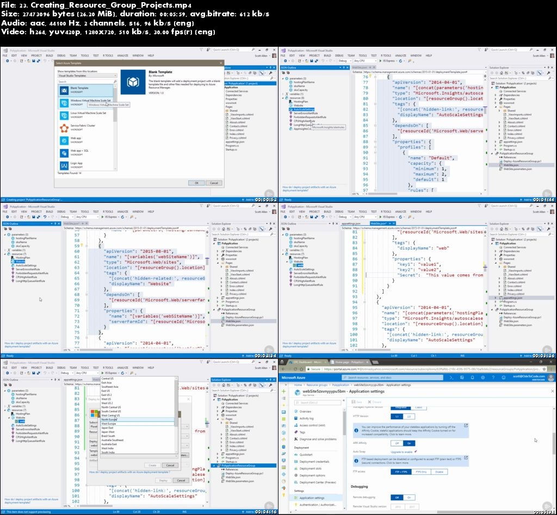
Task: Switch Remote debugging On
Action: [x=409, y=498]
